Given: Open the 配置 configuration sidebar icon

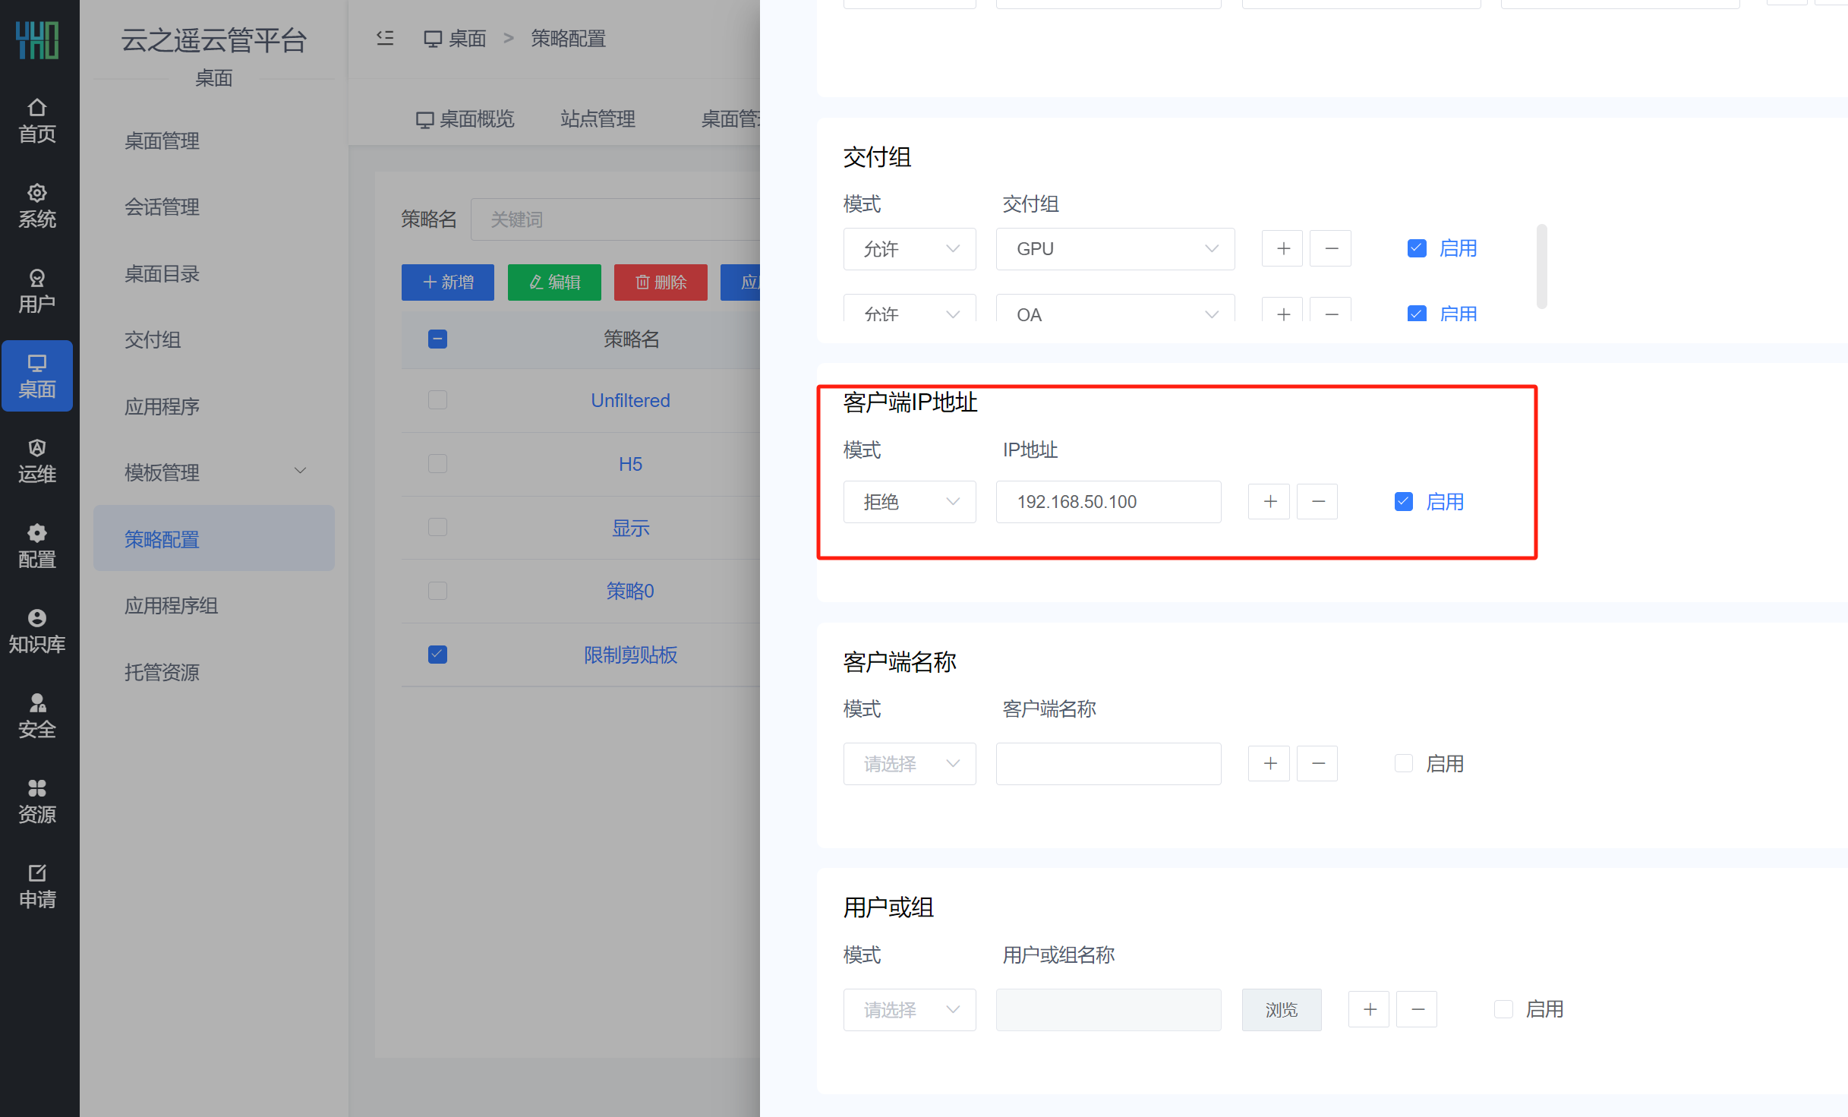Looking at the screenshot, I should [x=37, y=547].
